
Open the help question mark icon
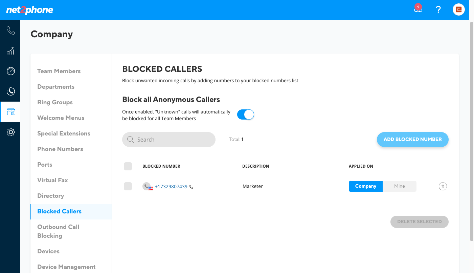438,9
